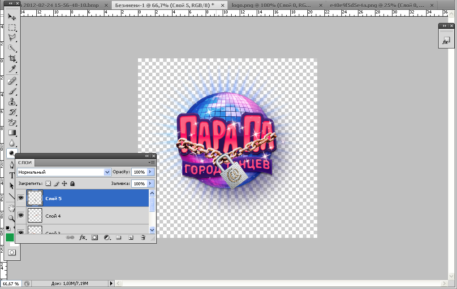Image resolution: width=457 pixels, height=289 pixels.
Task: Switch to the 2012-02-24 bmp document tab
Action: (61, 5)
